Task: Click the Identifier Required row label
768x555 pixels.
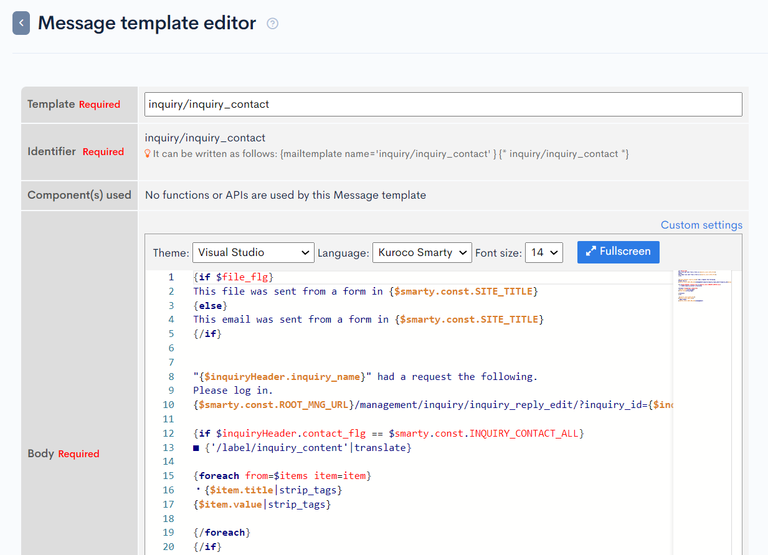Action: tap(75, 151)
